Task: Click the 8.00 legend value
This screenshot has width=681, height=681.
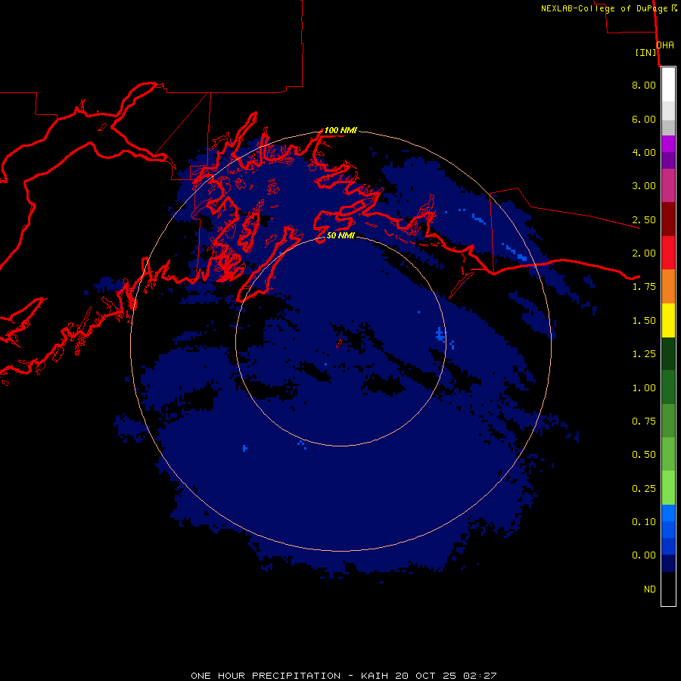Action: pyautogui.click(x=644, y=85)
